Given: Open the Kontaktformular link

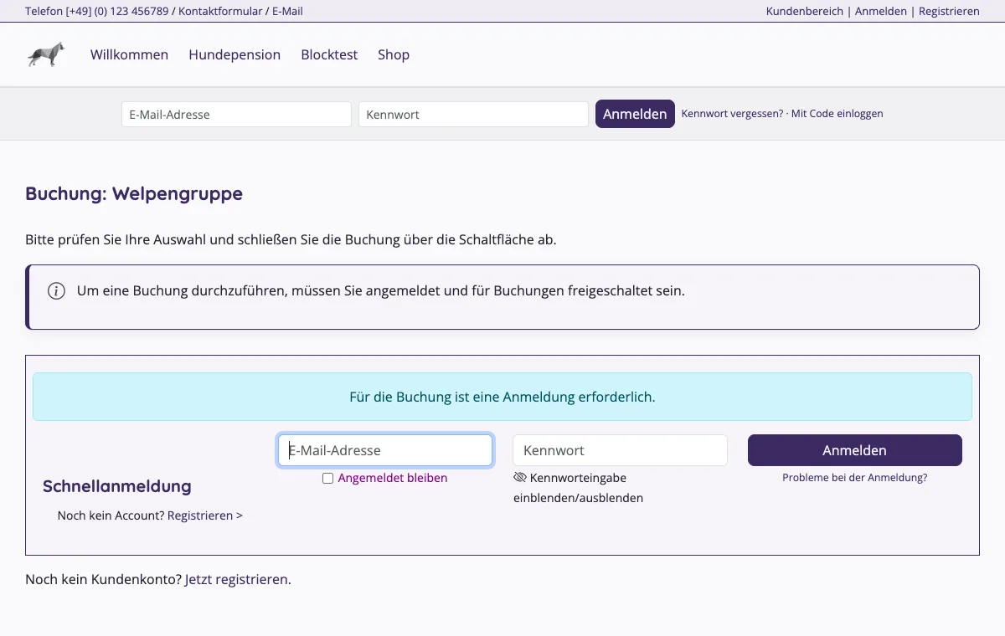Looking at the screenshot, I should click(x=220, y=12).
